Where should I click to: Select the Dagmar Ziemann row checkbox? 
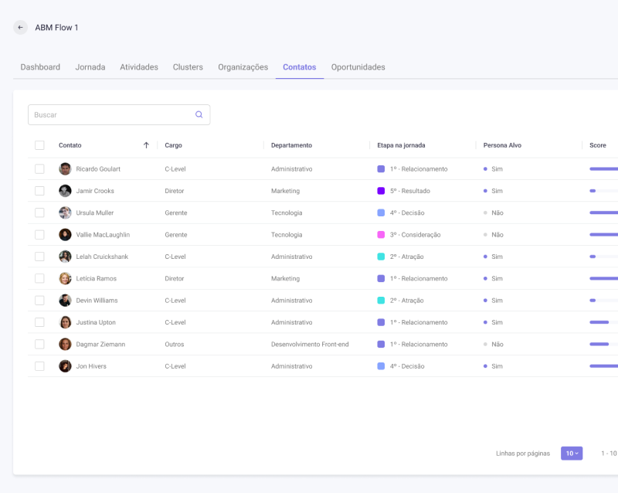(x=39, y=344)
